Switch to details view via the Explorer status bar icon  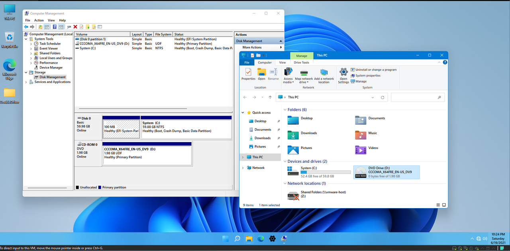coord(438,205)
